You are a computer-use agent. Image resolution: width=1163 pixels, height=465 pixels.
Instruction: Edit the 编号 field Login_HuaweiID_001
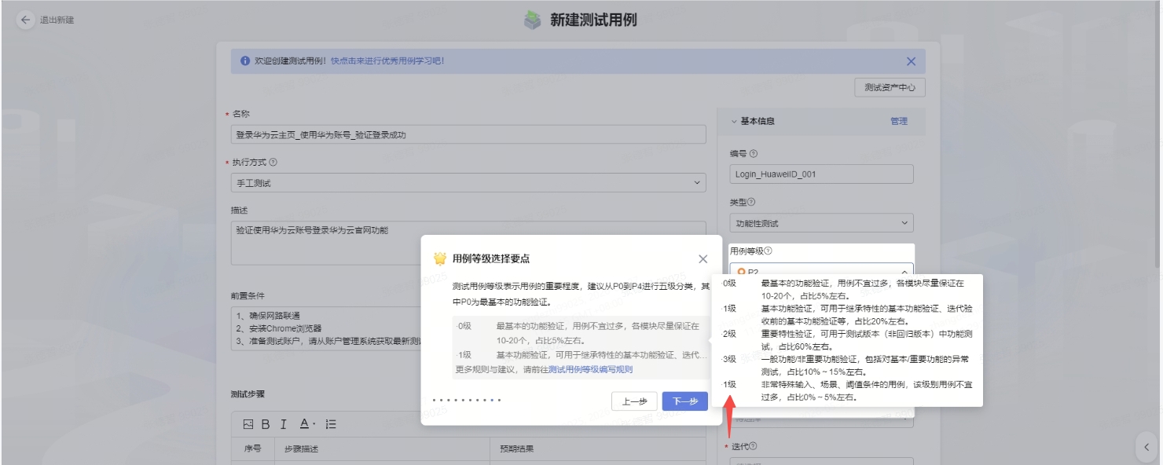[822, 174]
